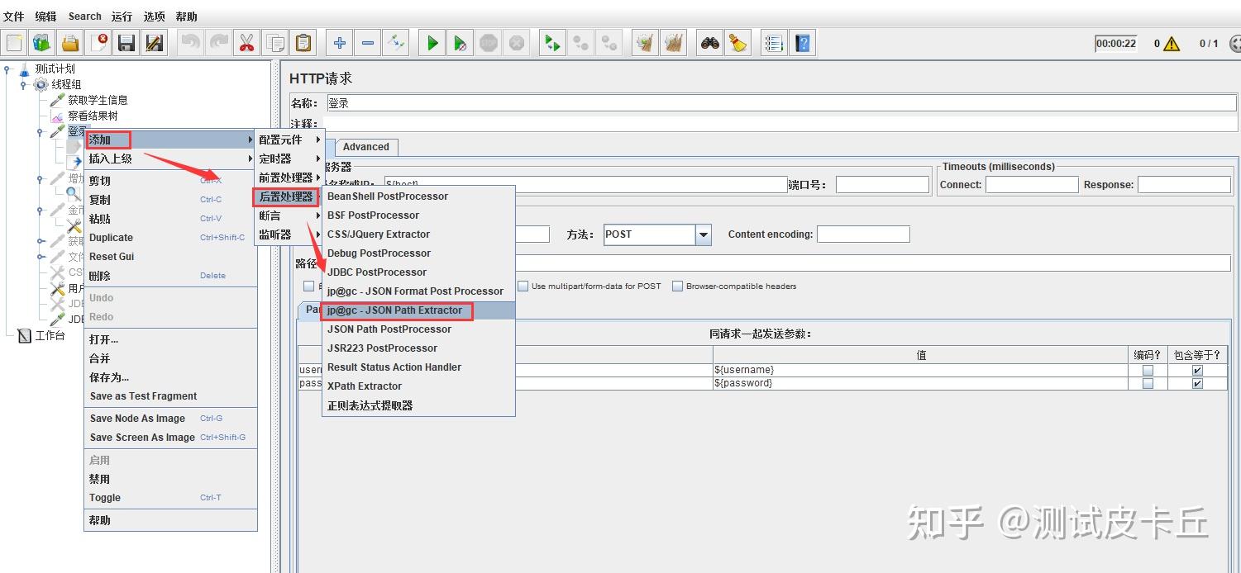Open the Templates toolbar icon
Screen dimensions: 1241x573
(42, 43)
